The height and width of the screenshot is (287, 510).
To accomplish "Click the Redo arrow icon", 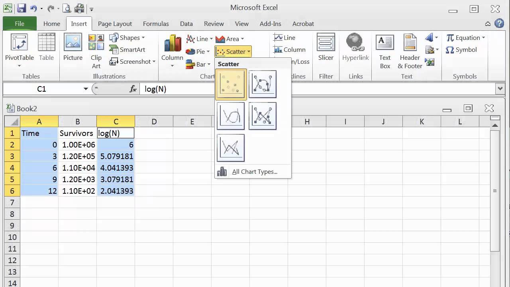I will point(51,8).
